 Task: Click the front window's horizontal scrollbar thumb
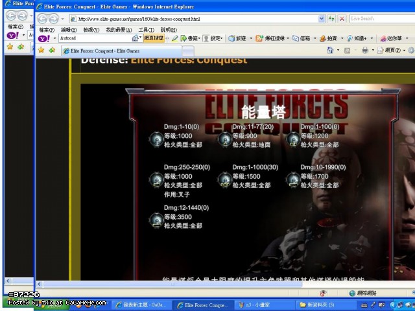click(x=172, y=284)
